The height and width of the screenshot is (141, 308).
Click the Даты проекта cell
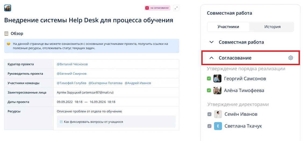[x=29, y=102]
